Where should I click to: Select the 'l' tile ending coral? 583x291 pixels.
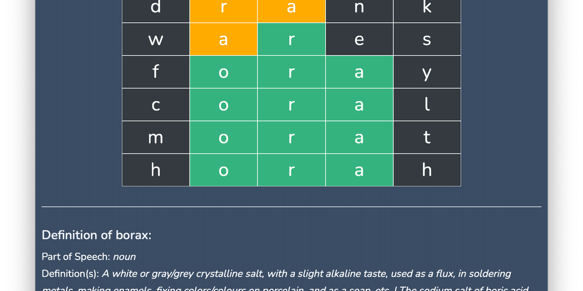coord(426,105)
